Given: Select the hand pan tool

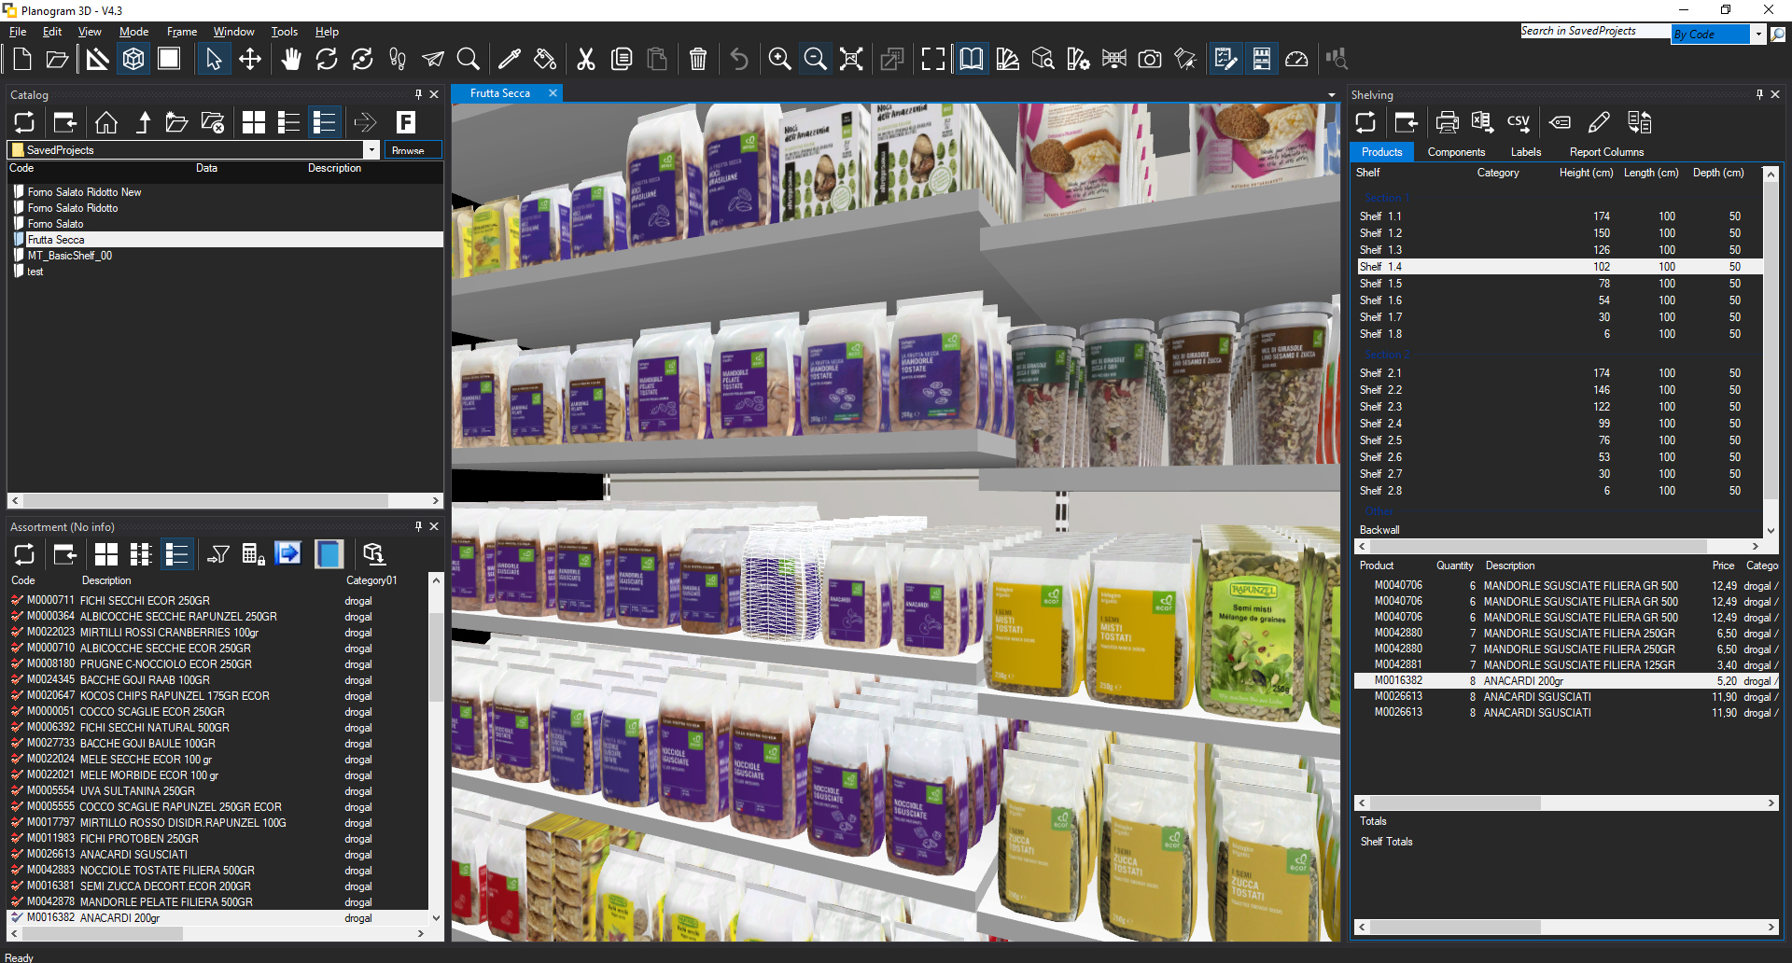Looking at the screenshot, I should [x=291, y=60].
